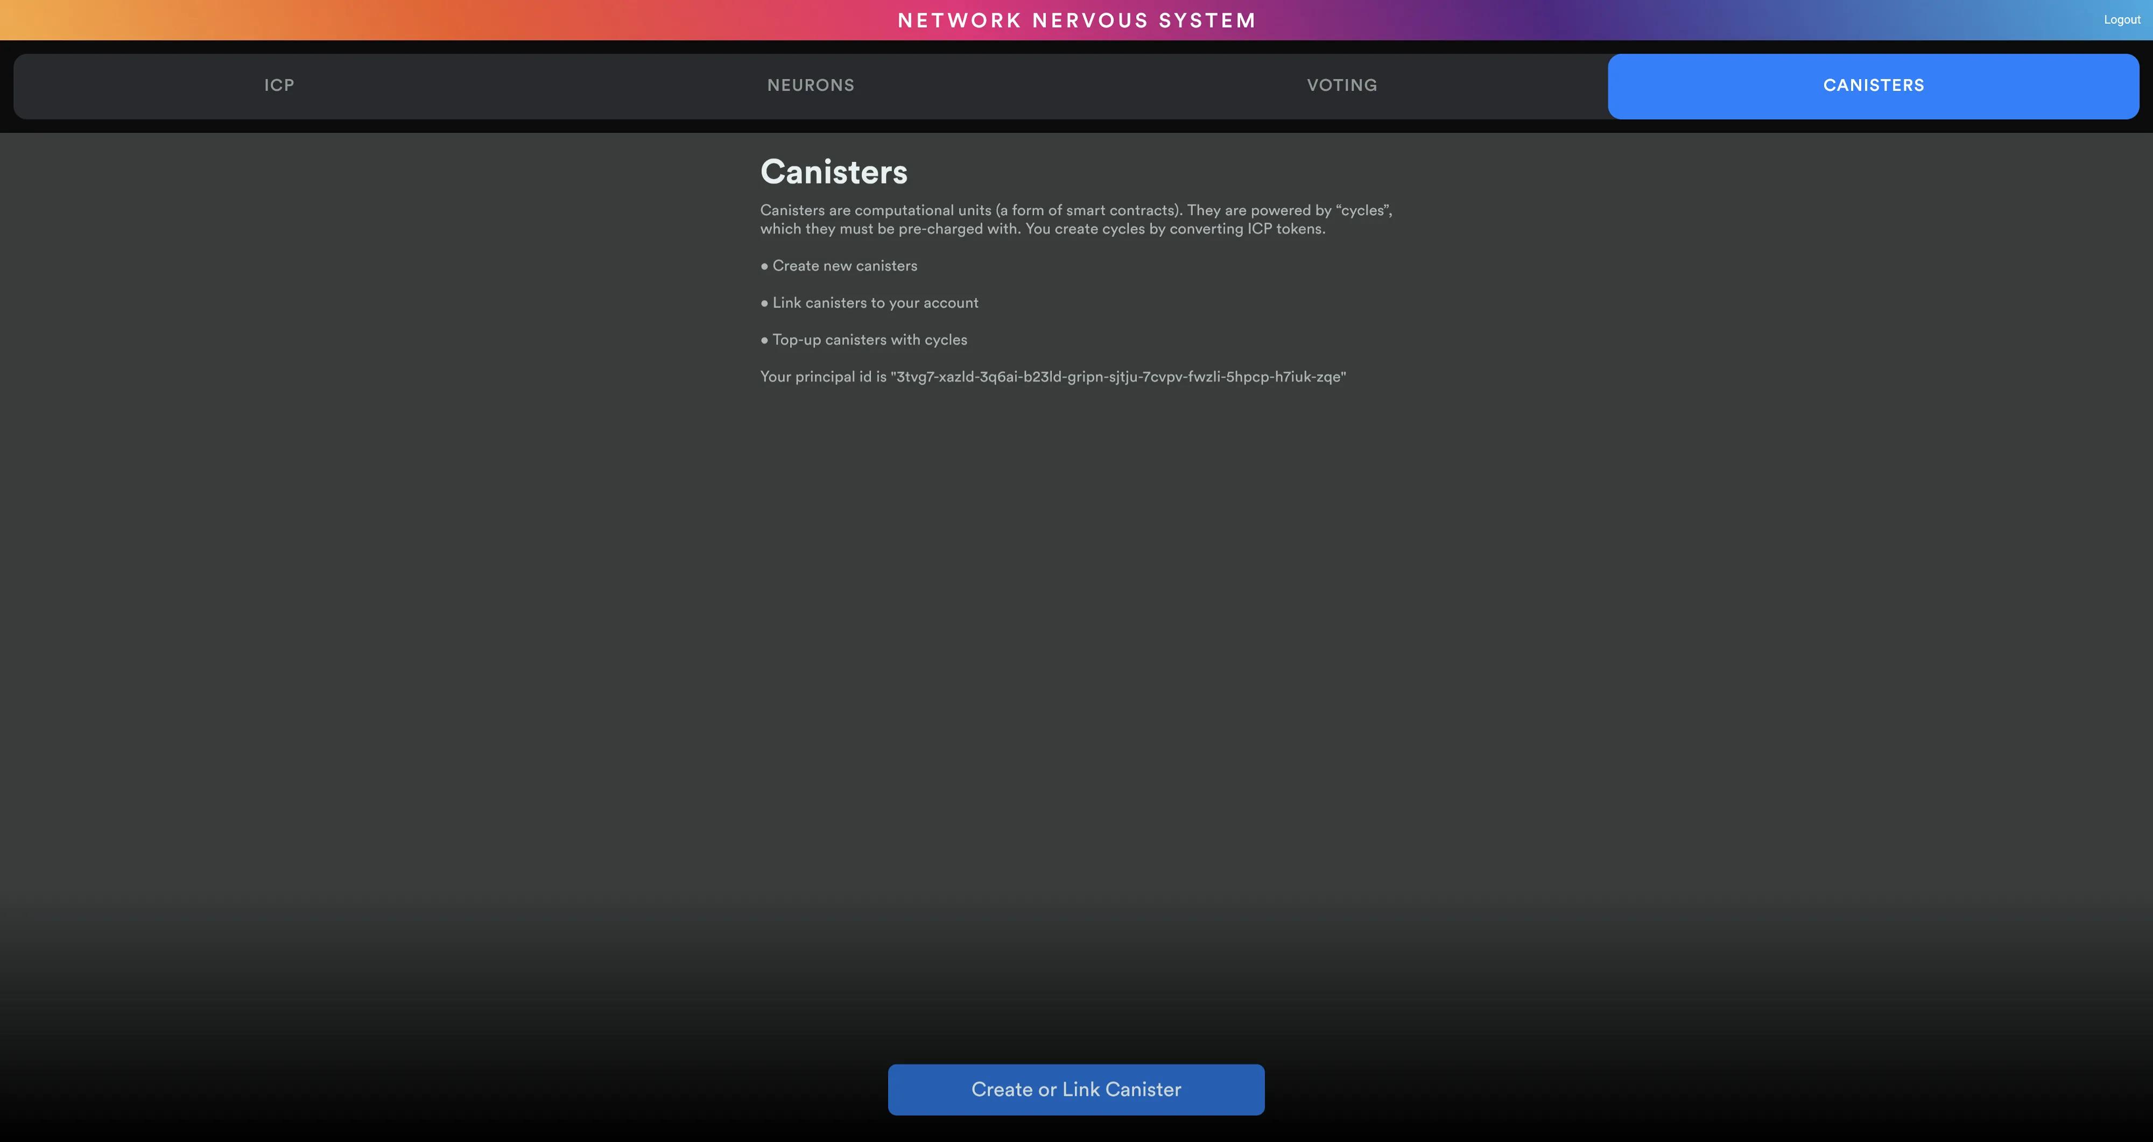
Task: Click 'Link canisters to your account' bullet
Action: tap(869, 302)
